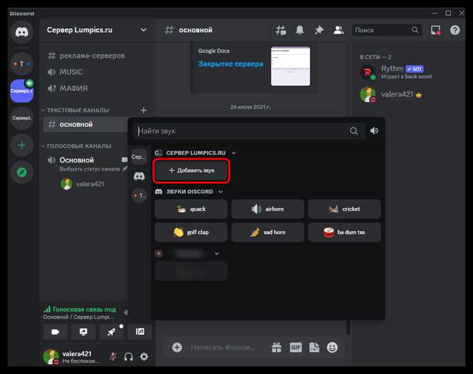The height and width of the screenshot is (374, 473).
Task: Jump to T server in soundboard sidebar
Action: [139, 195]
